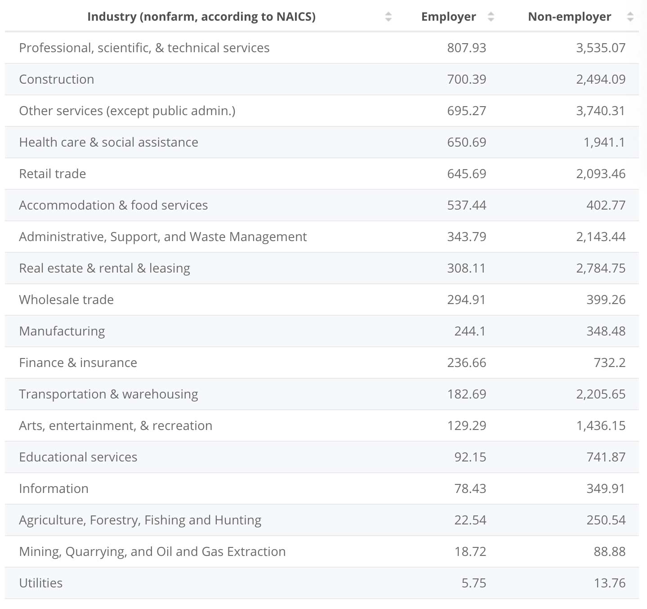The height and width of the screenshot is (609, 647).
Task: Click sort arrows next to Employer header
Action: (x=491, y=17)
